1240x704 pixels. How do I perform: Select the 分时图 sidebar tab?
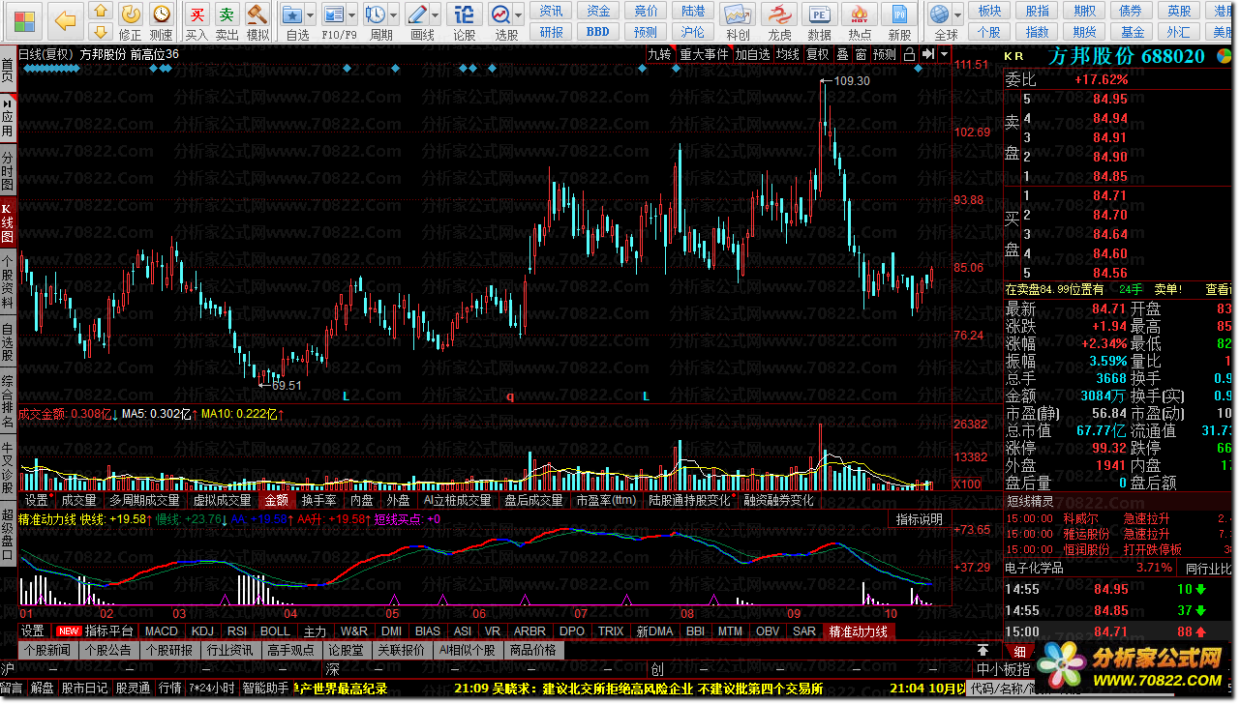coord(8,170)
